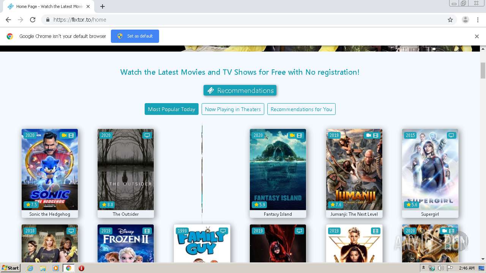Click the page vertical scrollbar thumb

click(x=483, y=70)
